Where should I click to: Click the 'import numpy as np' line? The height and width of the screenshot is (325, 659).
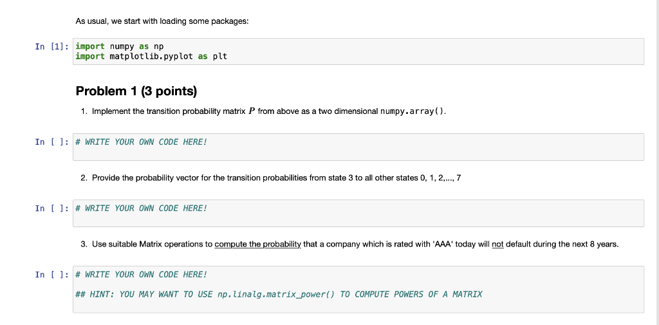pos(119,46)
